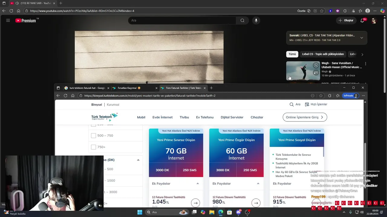Add the Wegh video to queue icon

click(x=316, y=73)
